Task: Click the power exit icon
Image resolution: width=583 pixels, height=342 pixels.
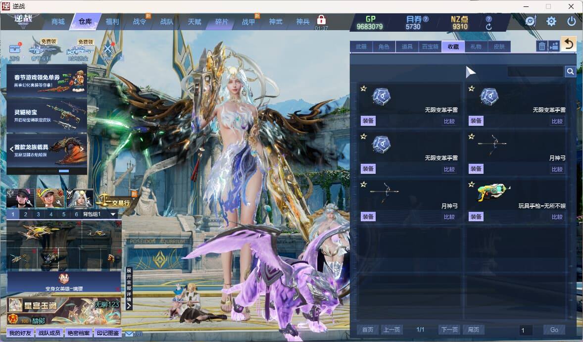Action: pos(572,22)
